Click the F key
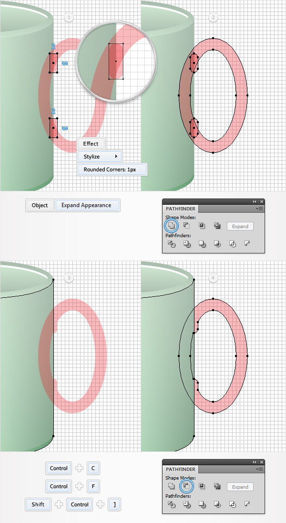The image size is (286, 523). click(x=93, y=486)
